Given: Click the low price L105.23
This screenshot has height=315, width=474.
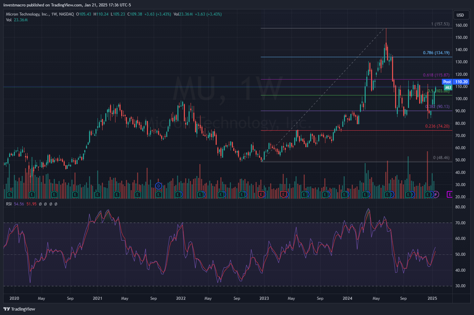Looking at the screenshot, I should click(118, 14).
